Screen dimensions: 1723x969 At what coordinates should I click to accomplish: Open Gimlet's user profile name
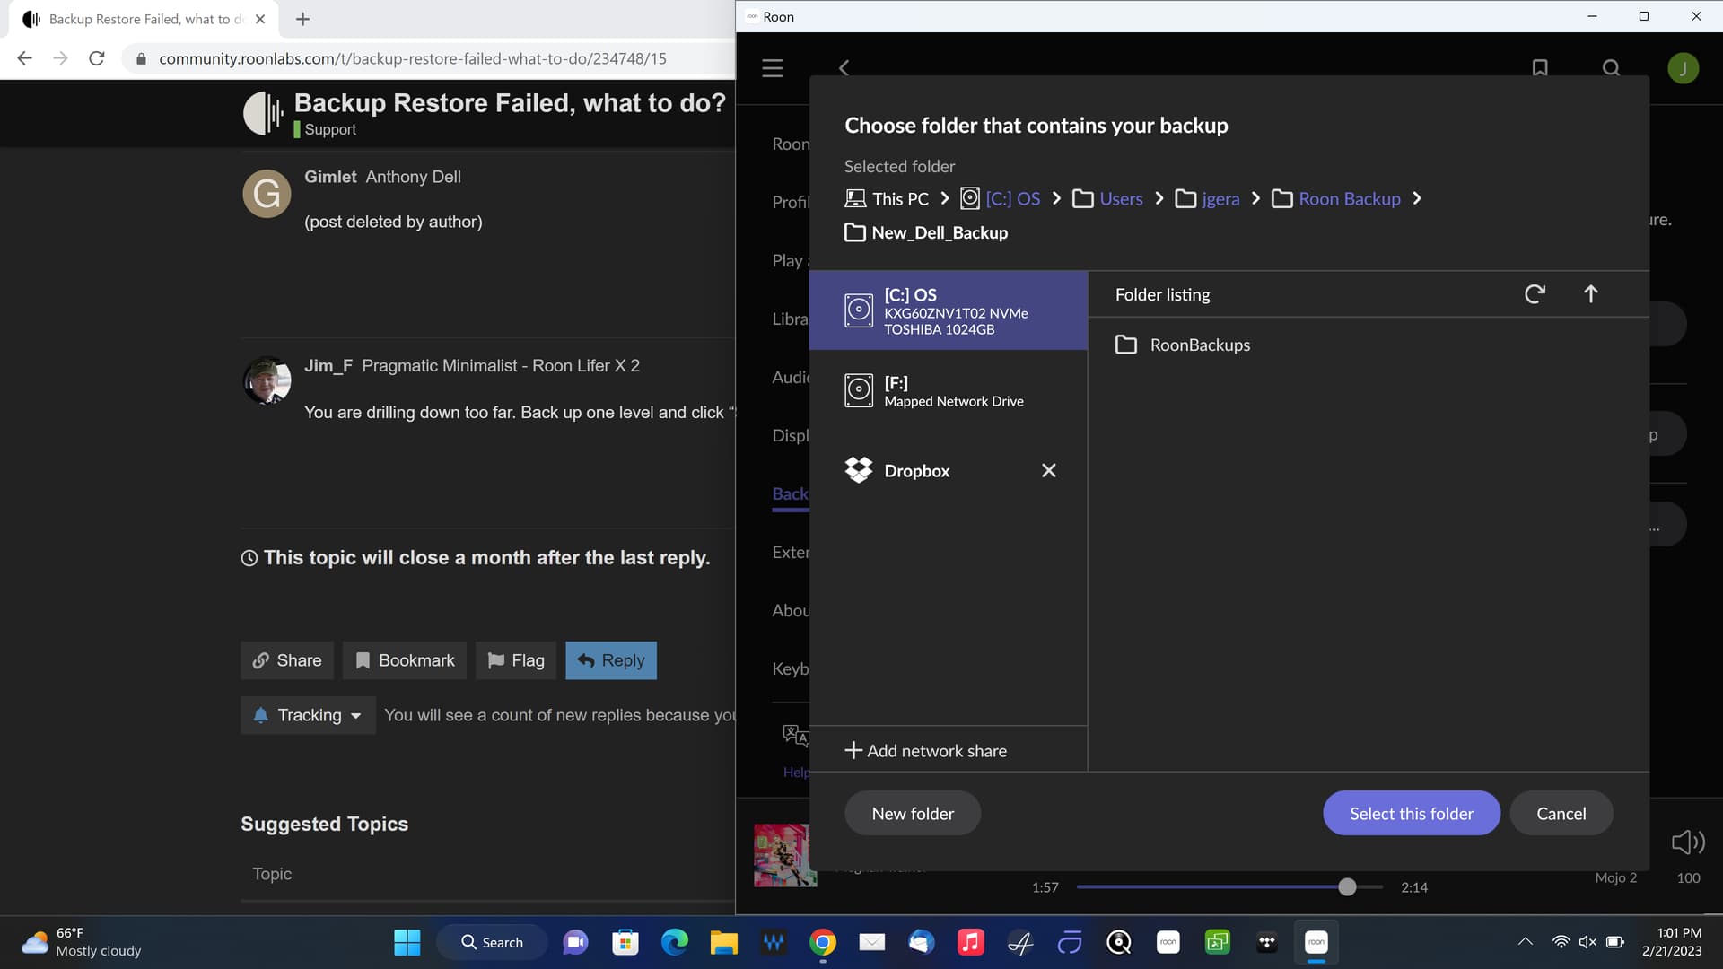330,178
